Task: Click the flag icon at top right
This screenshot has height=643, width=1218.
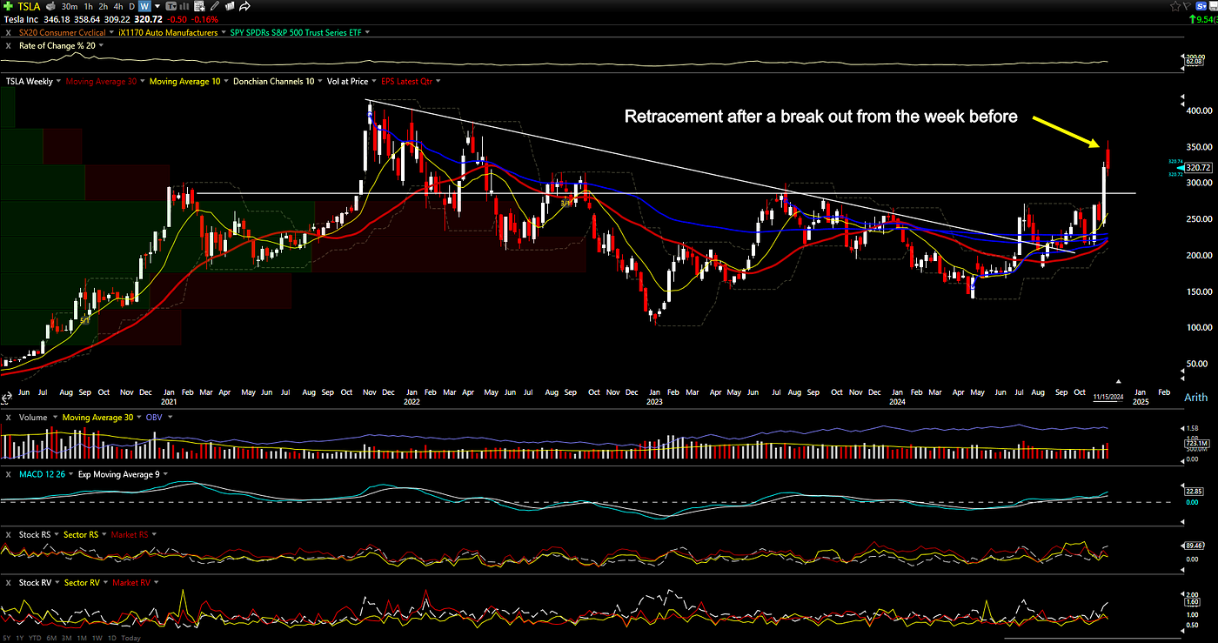Action: tap(1187, 6)
